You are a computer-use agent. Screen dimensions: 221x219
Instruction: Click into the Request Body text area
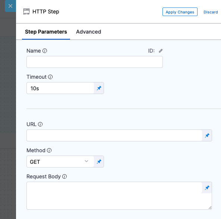(x=114, y=196)
